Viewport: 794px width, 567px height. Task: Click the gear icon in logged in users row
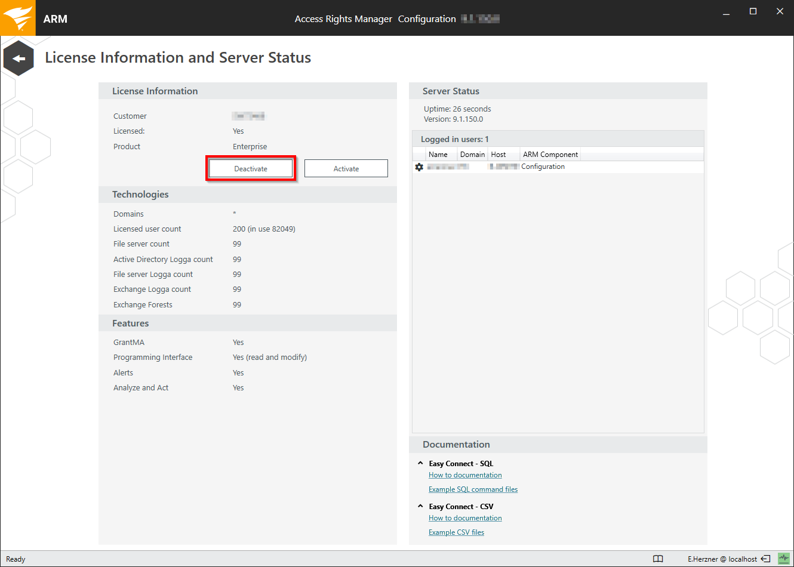pos(419,167)
